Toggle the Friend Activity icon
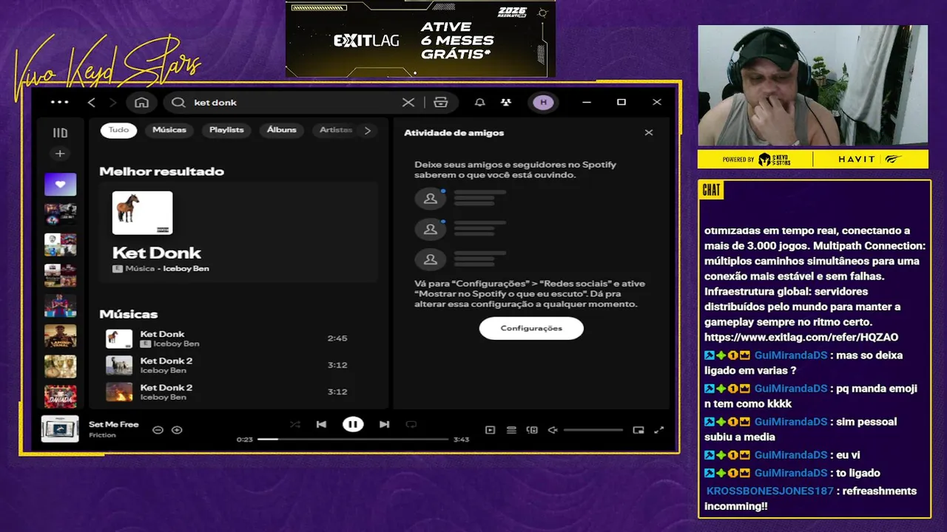 505,103
